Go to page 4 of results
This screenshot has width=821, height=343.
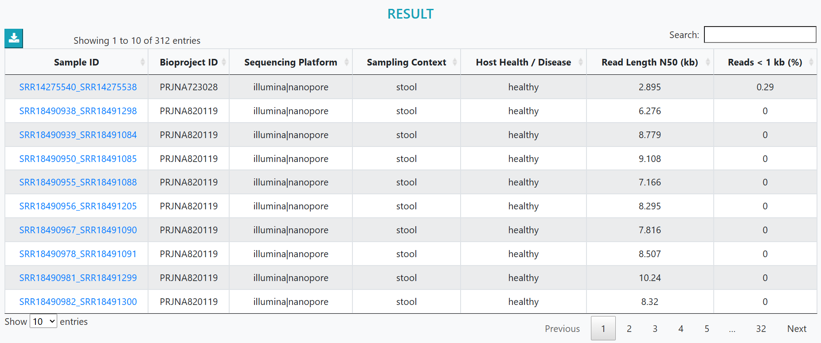681,328
